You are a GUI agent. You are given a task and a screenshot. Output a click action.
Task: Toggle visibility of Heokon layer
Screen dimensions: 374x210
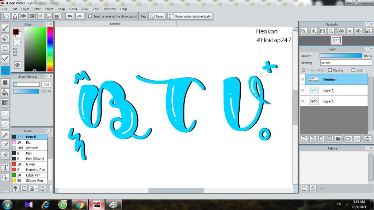pyautogui.click(x=302, y=79)
